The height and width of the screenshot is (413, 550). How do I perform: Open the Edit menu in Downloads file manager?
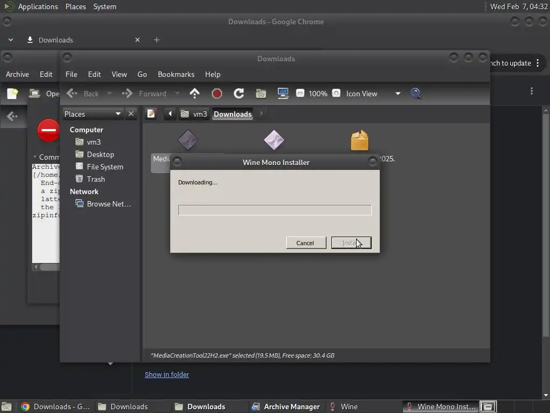tap(94, 74)
